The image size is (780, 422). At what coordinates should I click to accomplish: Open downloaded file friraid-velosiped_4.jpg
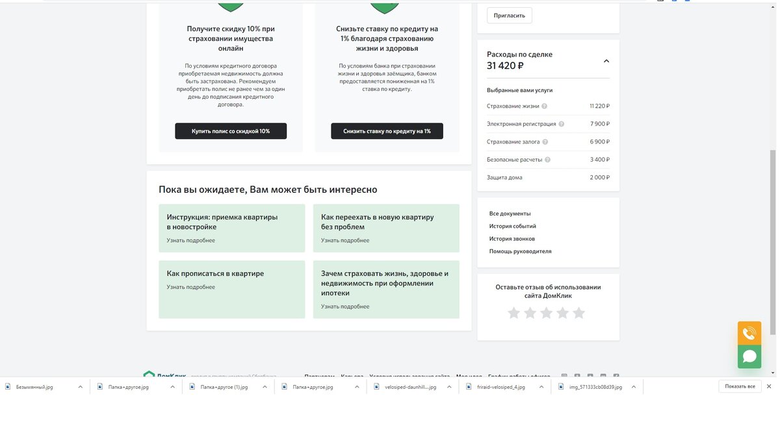click(500, 386)
